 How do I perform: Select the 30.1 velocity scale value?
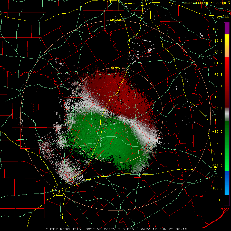(218, 86)
